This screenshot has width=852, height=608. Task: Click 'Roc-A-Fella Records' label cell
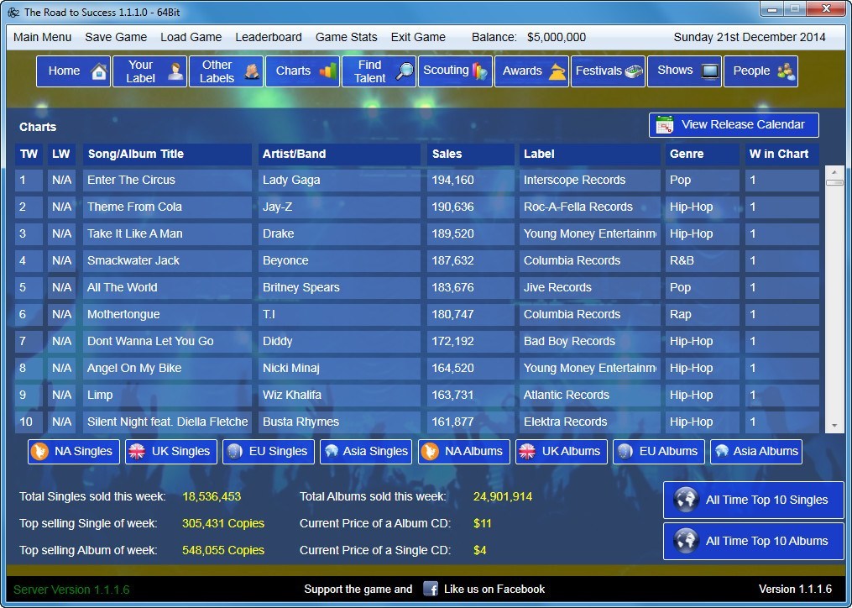[589, 207]
